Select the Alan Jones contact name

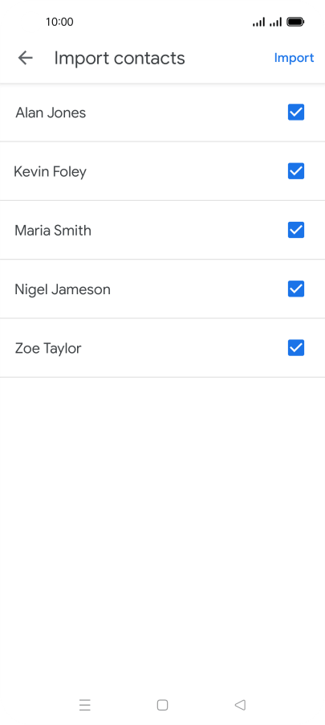(51, 113)
